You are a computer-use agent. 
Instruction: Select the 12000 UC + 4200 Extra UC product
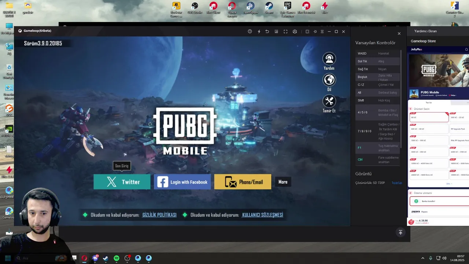(429, 163)
